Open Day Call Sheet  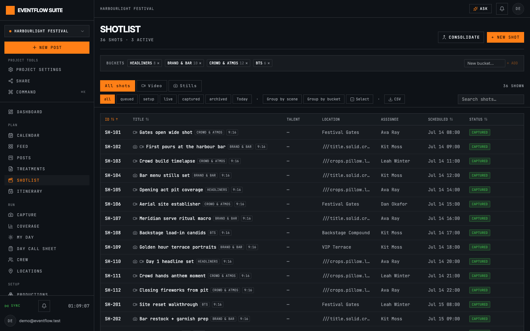[x=47, y=249]
